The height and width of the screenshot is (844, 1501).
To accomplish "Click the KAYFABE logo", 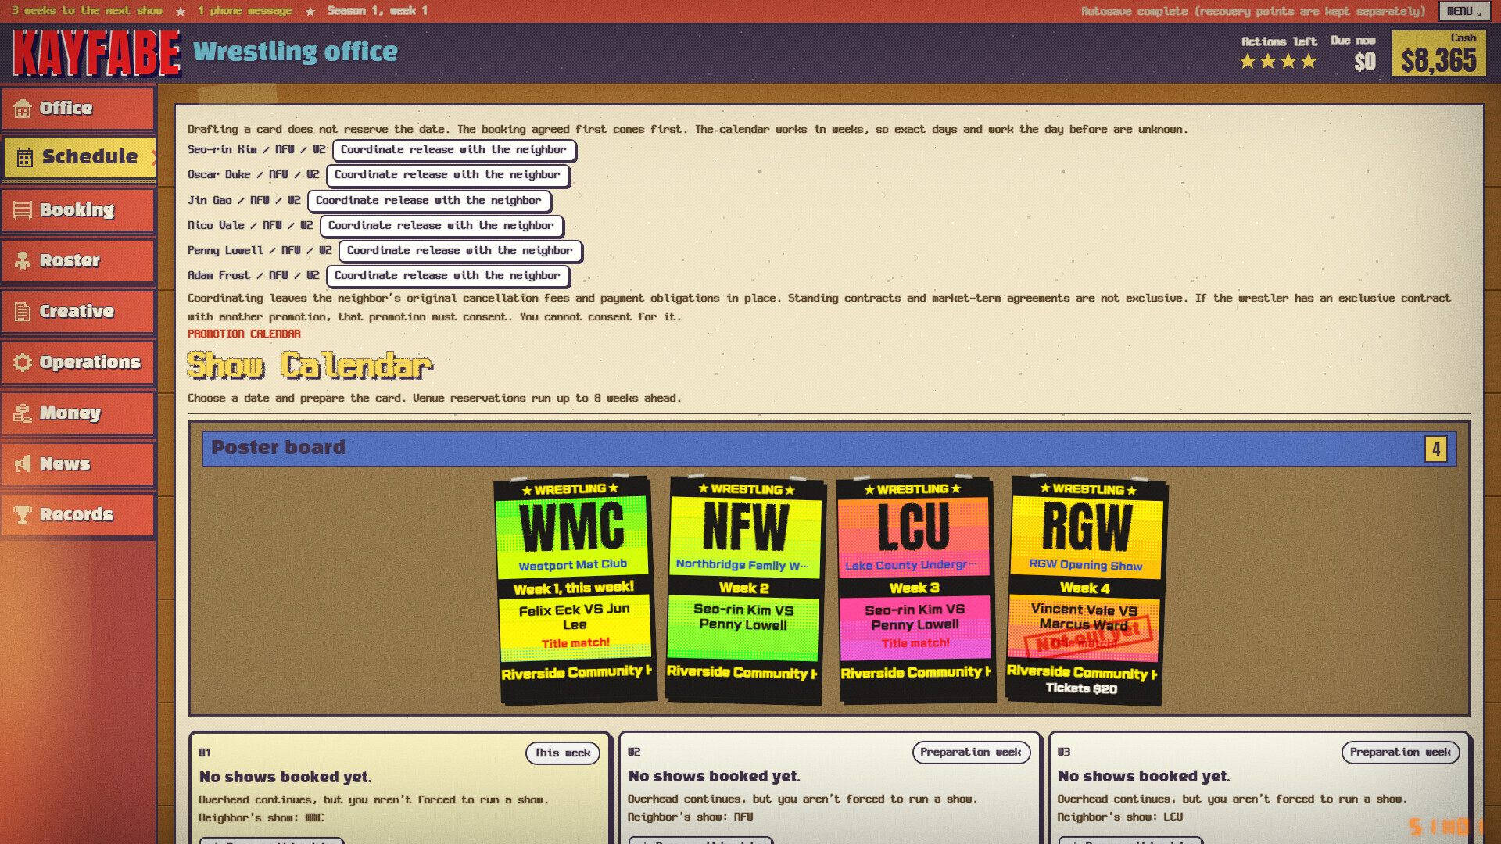I will 96,53.
